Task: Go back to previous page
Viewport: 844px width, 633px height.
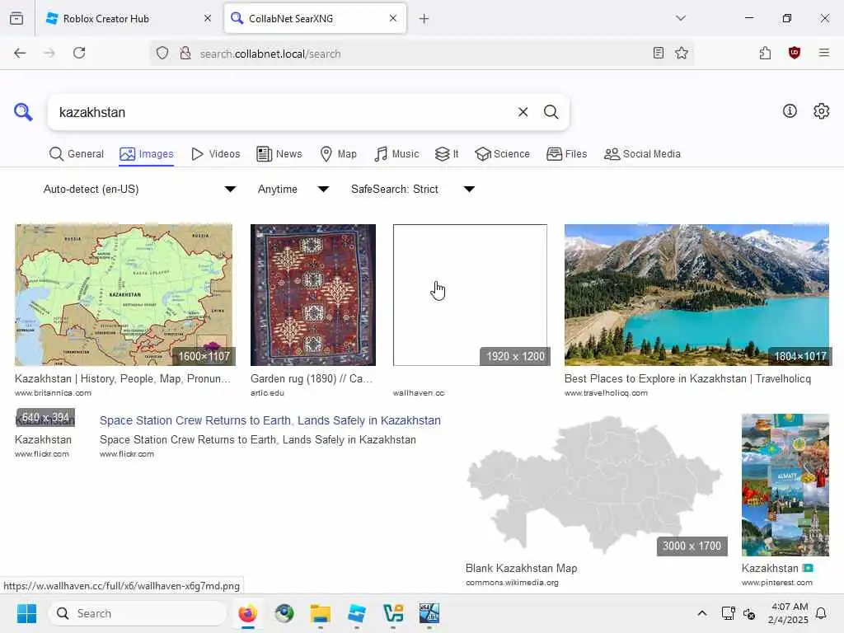Action: click(x=20, y=53)
